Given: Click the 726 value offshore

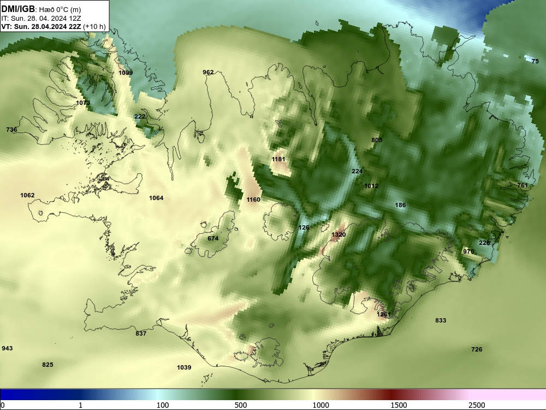Looking at the screenshot, I should point(477,349).
